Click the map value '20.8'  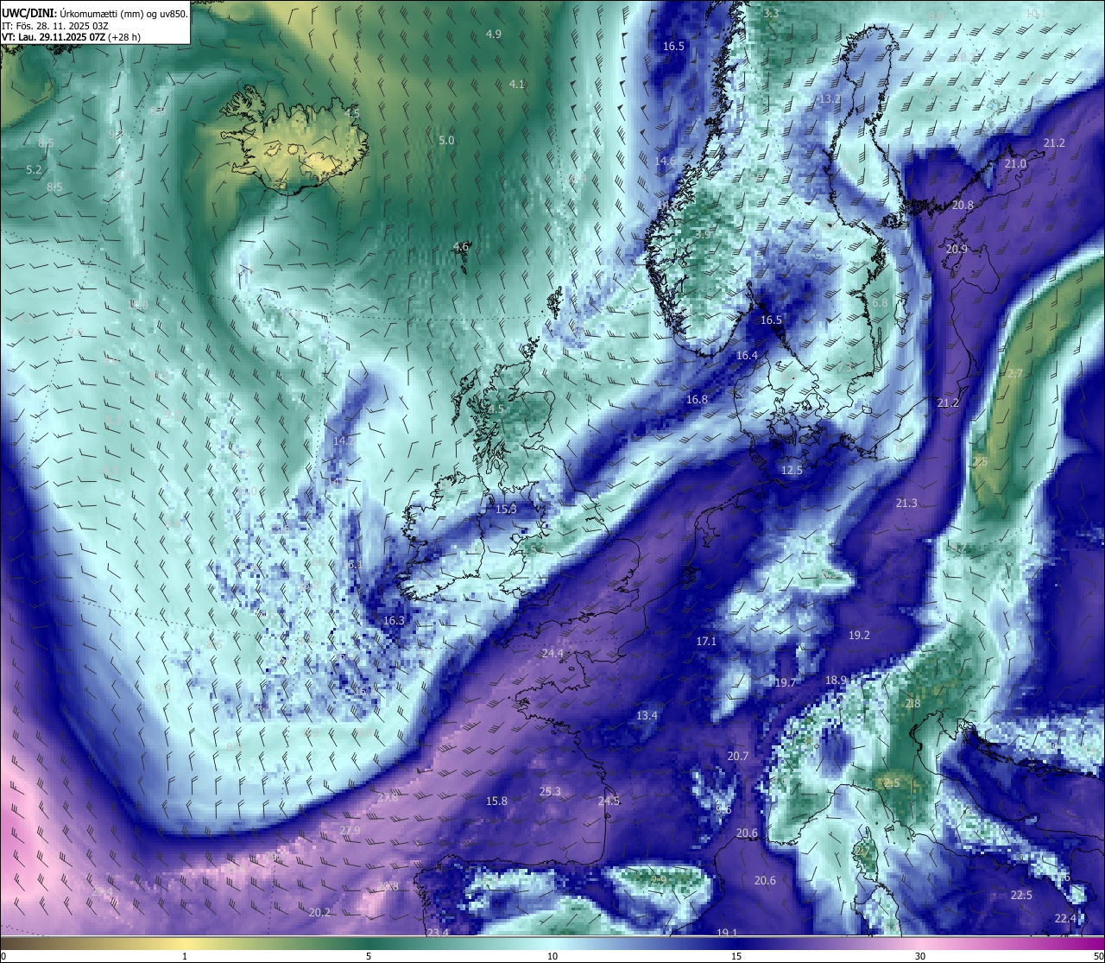pyautogui.click(x=963, y=206)
